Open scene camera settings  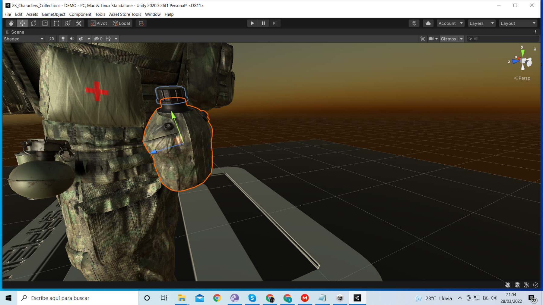tap(433, 39)
